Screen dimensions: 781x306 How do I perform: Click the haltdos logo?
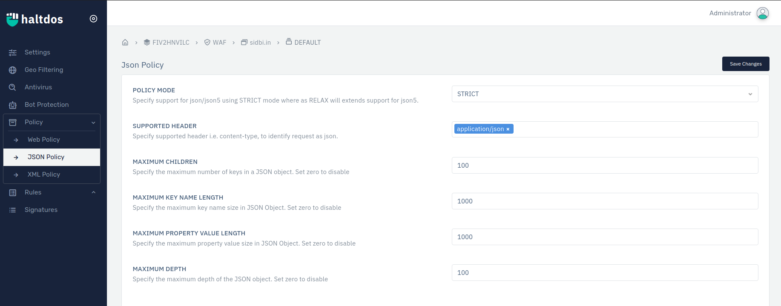pos(34,19)
